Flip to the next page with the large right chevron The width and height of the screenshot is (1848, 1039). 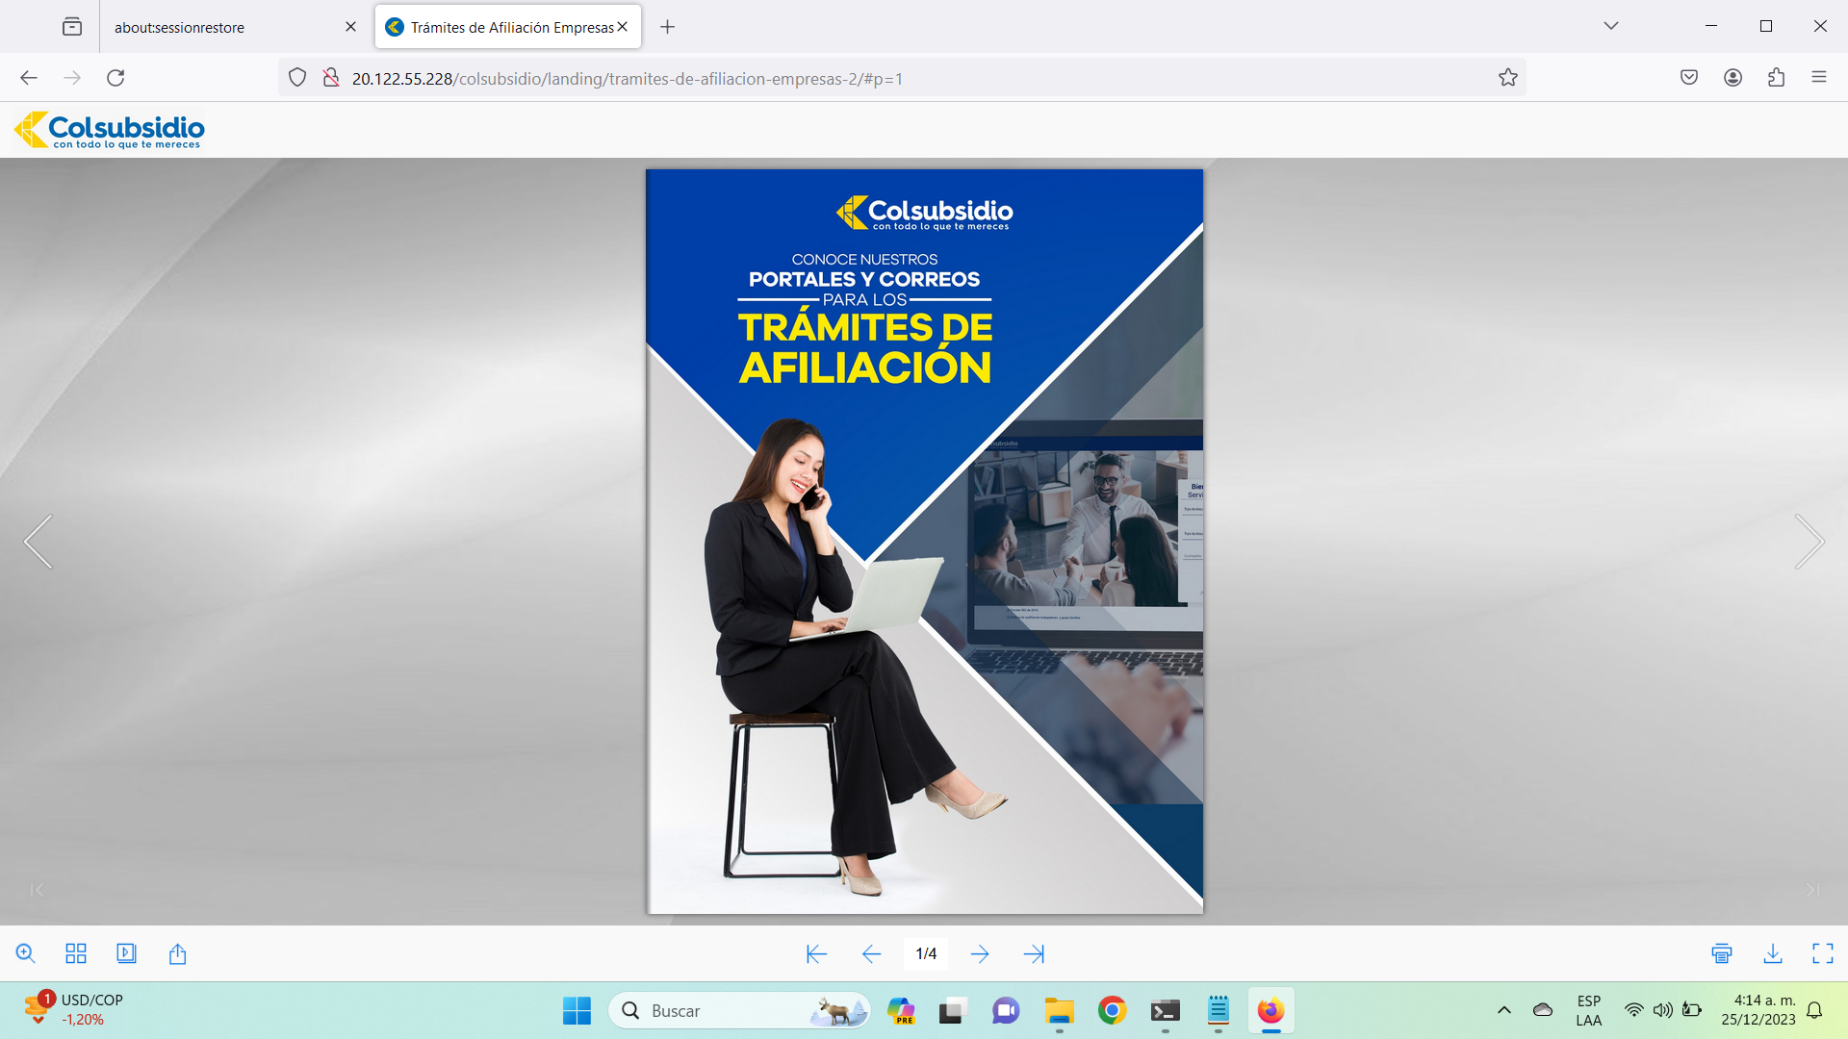click(1809, 542)
